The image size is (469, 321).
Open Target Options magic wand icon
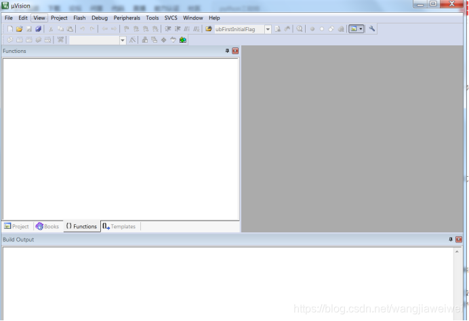click(x=132, y=40)
